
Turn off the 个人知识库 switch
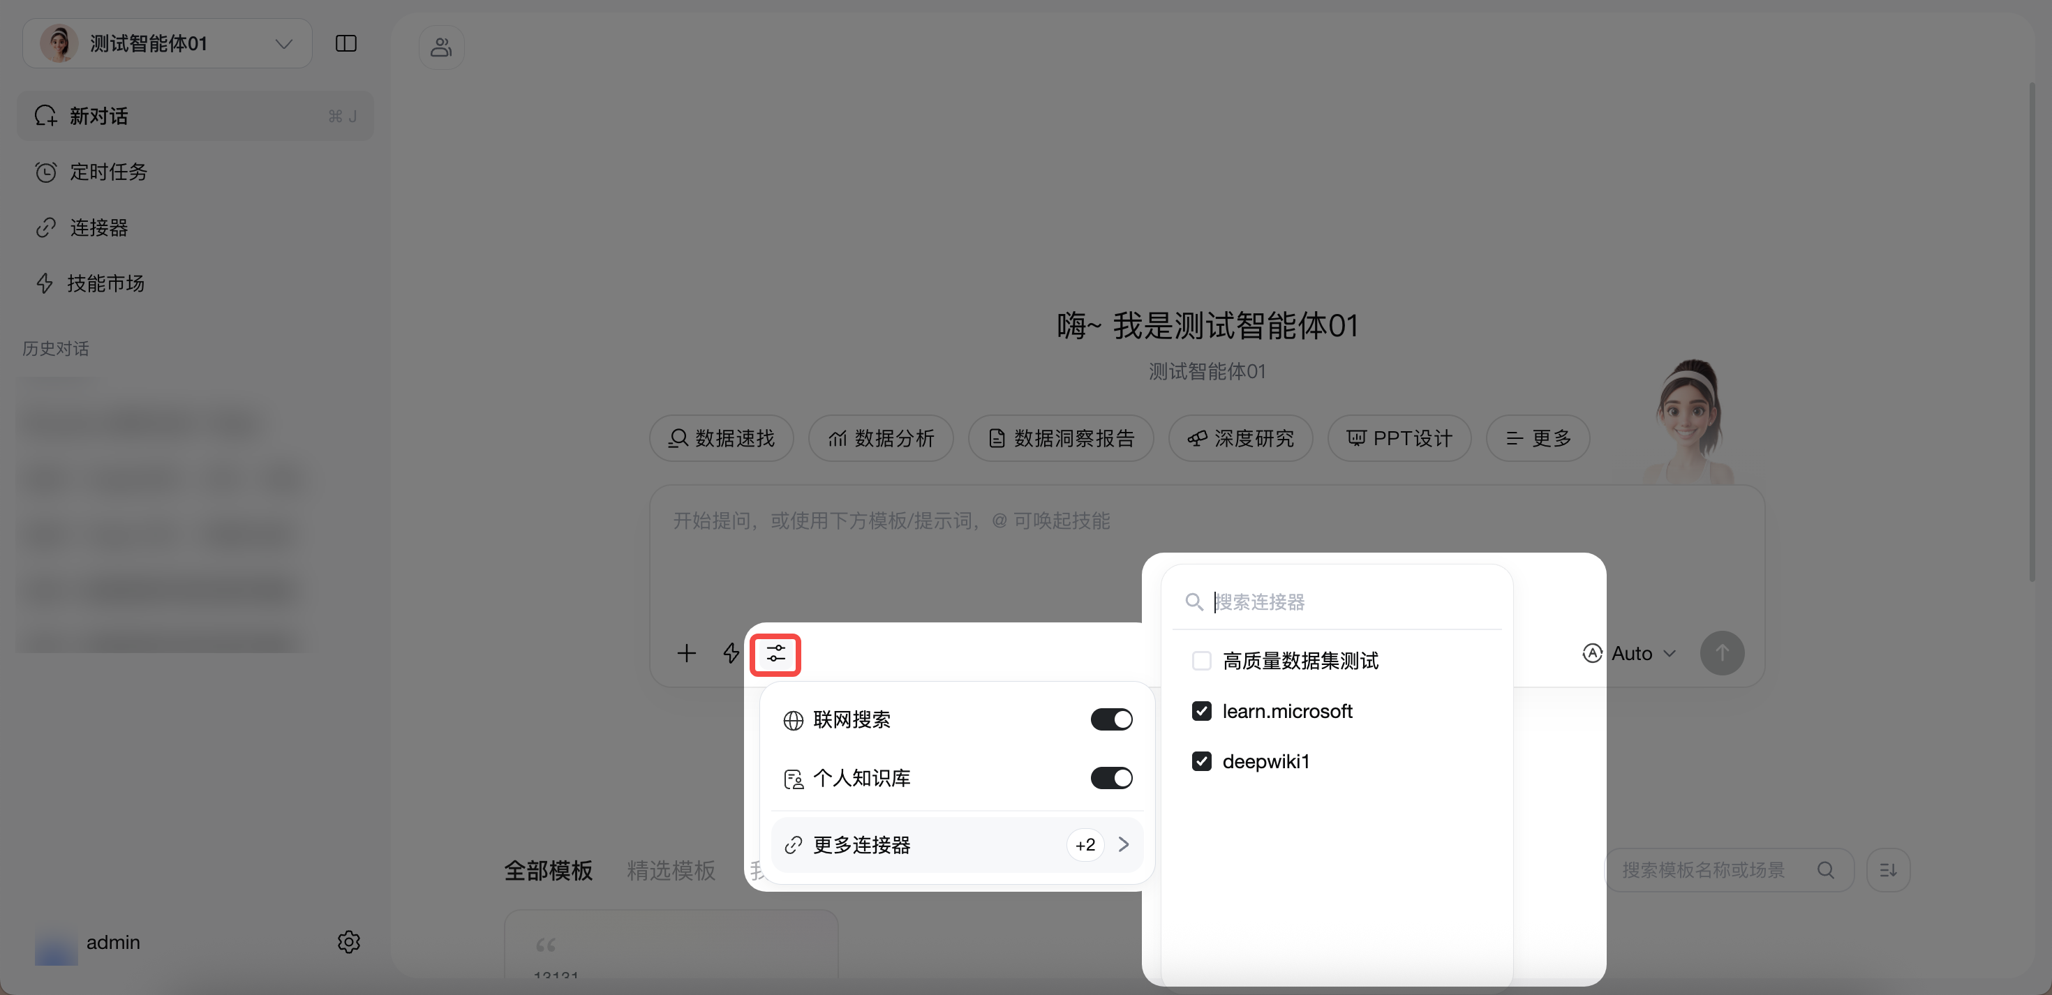pos(1111,777)
